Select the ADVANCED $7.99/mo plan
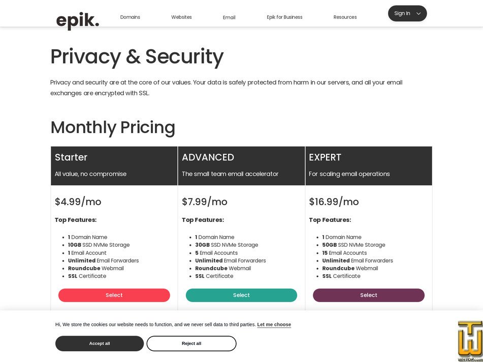The image size is (483, 362). [241, 295]
